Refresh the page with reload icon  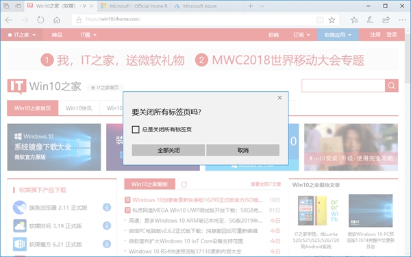[40, 20]
